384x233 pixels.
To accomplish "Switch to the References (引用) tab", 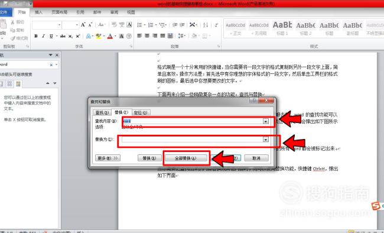I will [80, 12].
